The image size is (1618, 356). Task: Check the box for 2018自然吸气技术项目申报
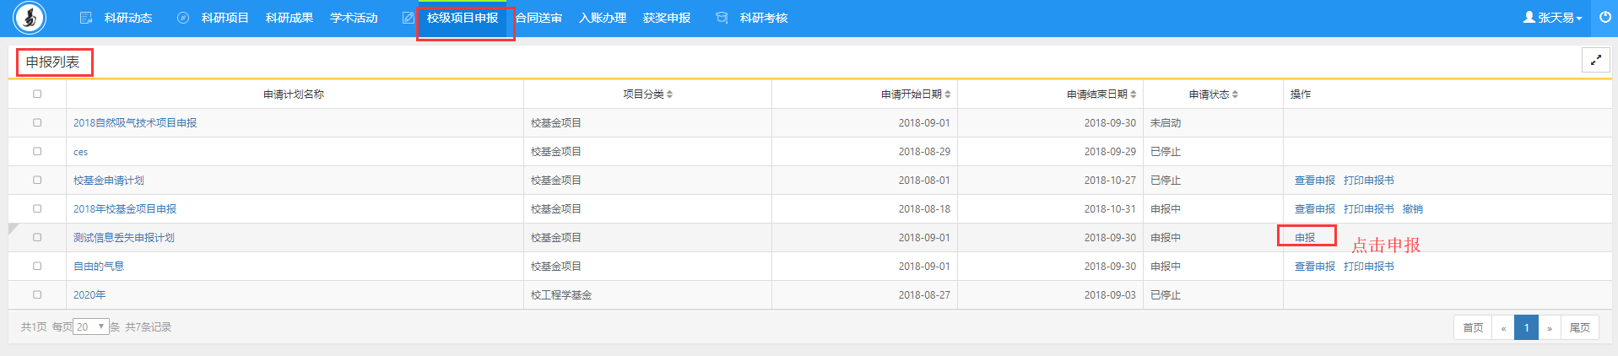coord(37,123)
